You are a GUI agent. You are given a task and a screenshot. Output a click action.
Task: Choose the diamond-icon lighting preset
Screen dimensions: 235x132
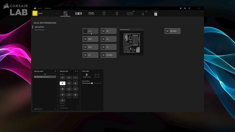coord(62,95)
